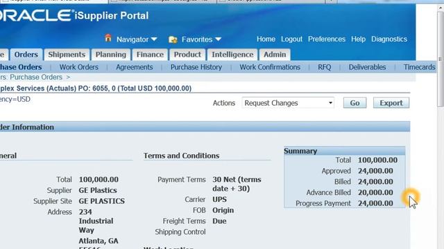Open the Favorites menu label
The height and width of the screenshot is (249, 444).
pyautogui.click(x=197, y=39)
